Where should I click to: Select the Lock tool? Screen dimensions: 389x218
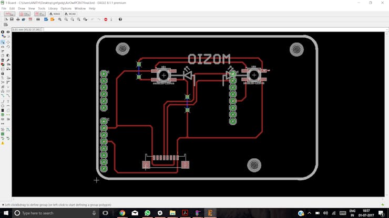tap(3, 73)
